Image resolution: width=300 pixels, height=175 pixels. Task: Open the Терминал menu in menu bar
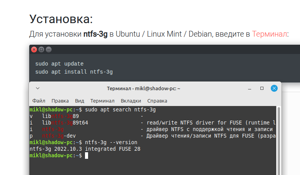[102, 101]
